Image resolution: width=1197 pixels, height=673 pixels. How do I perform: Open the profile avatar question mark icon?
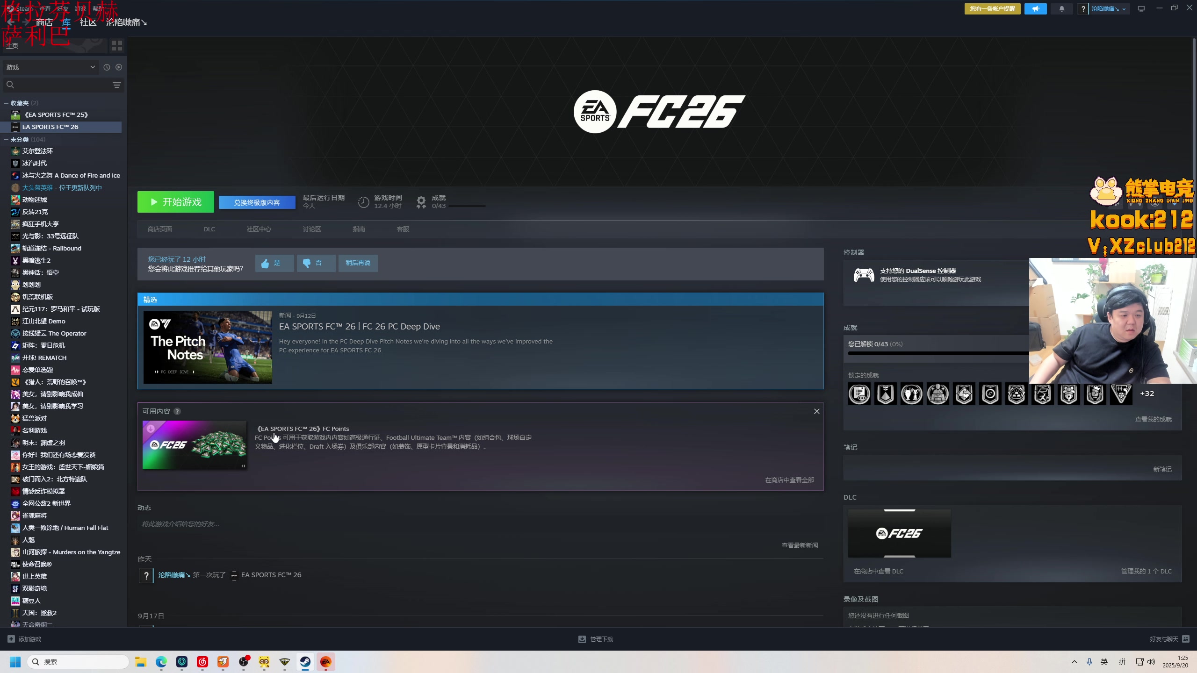click(1083, 9)
